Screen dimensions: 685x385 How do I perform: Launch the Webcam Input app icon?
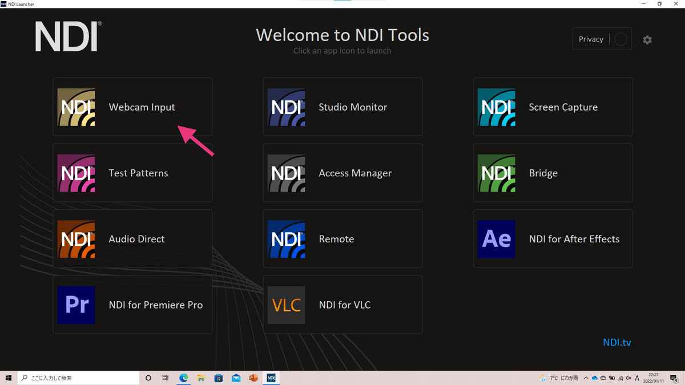(76, 107)
